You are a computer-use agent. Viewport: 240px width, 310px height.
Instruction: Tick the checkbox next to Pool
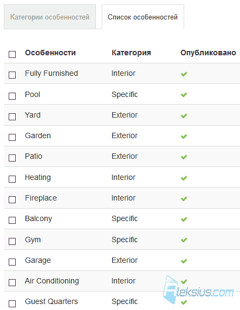point(12,96)
